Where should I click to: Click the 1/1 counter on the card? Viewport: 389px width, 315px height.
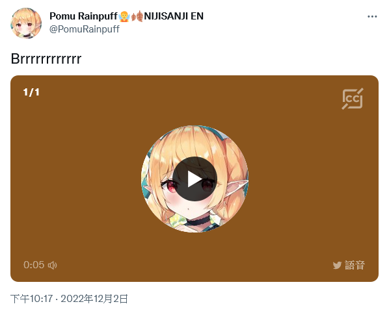point(31,92)
